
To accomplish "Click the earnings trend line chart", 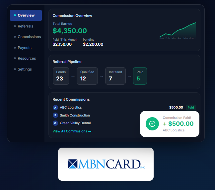I will pos(178,30).
